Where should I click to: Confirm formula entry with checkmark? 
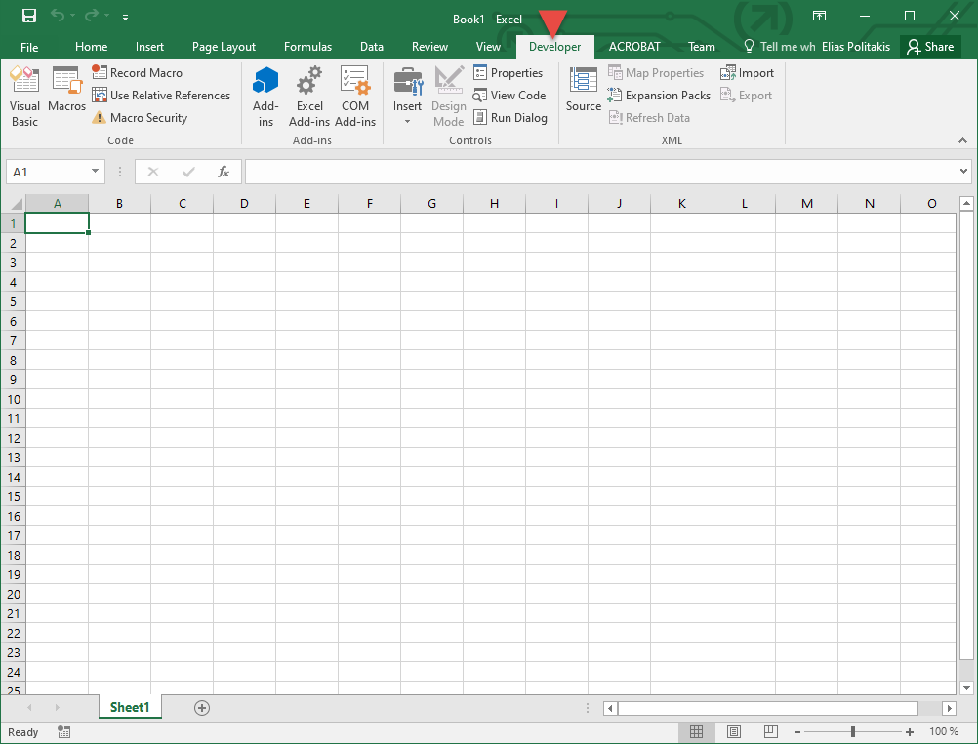[188, 172]
